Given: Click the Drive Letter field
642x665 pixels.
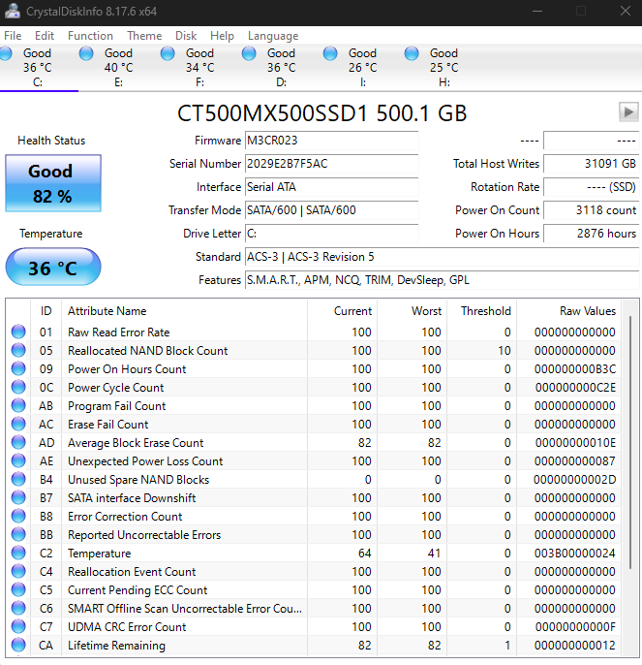Looking at the screenshot, I should [332, 234].
